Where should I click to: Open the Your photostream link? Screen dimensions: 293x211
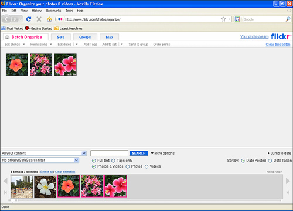point(254,37)
